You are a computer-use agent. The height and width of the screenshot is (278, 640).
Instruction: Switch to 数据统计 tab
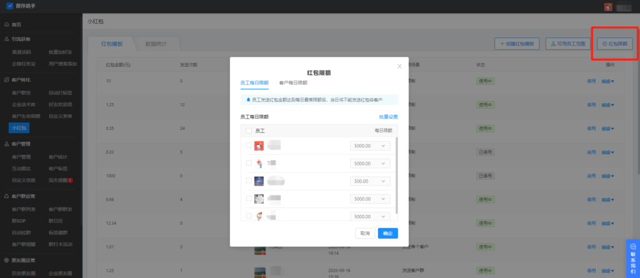[156, 44]
